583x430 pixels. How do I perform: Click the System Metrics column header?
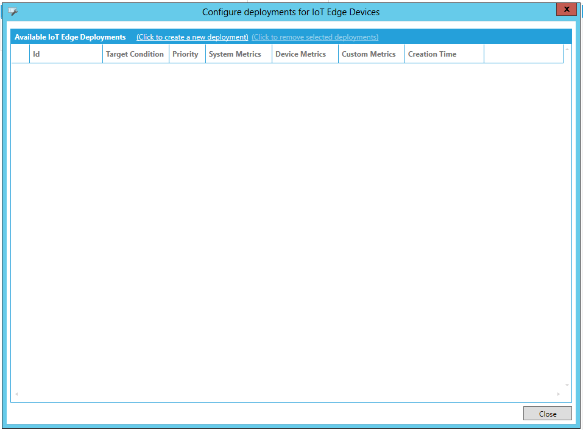click(x=238, y=54)
